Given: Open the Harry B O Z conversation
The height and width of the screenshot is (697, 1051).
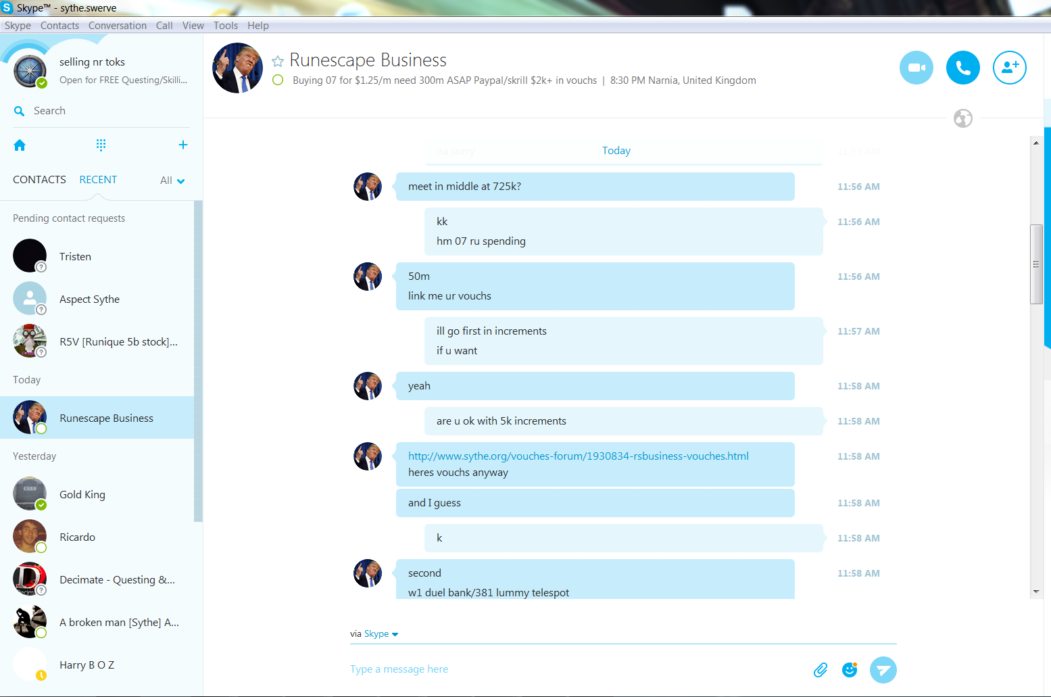Looking at the screenshot, I should pos(97,665).
